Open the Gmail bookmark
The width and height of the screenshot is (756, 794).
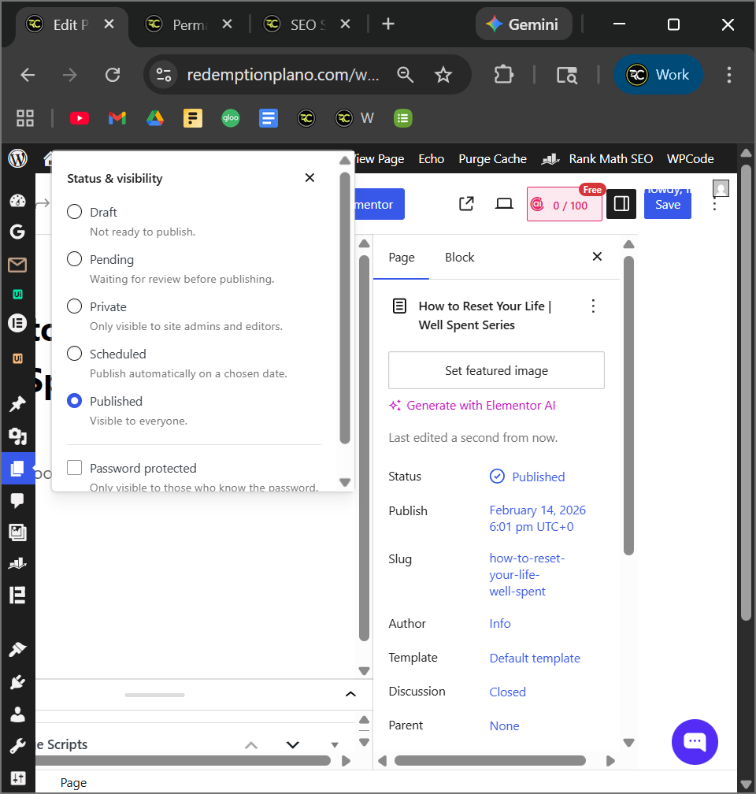(x=117, y=118)
